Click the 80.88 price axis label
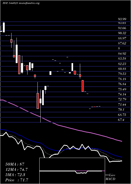 (x=122, y=69)
